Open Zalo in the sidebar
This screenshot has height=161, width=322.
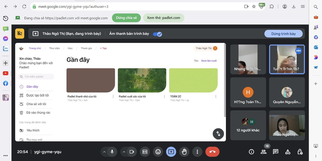point(6,49)
